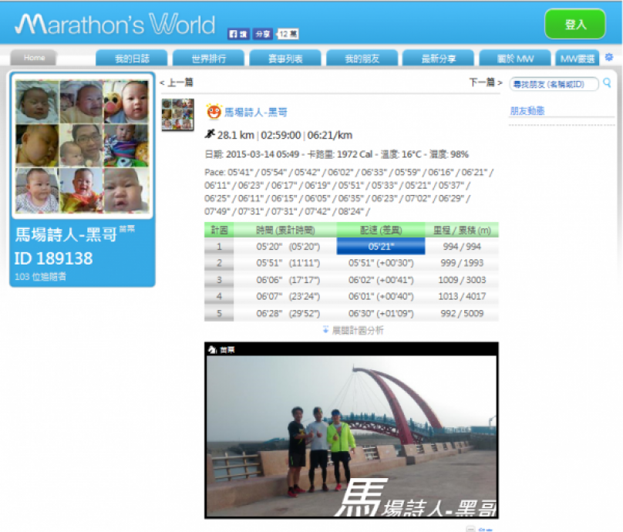Click the 計圈 column header
The image size is (623, 532).
pyautogui.click(x=219, y=230)
